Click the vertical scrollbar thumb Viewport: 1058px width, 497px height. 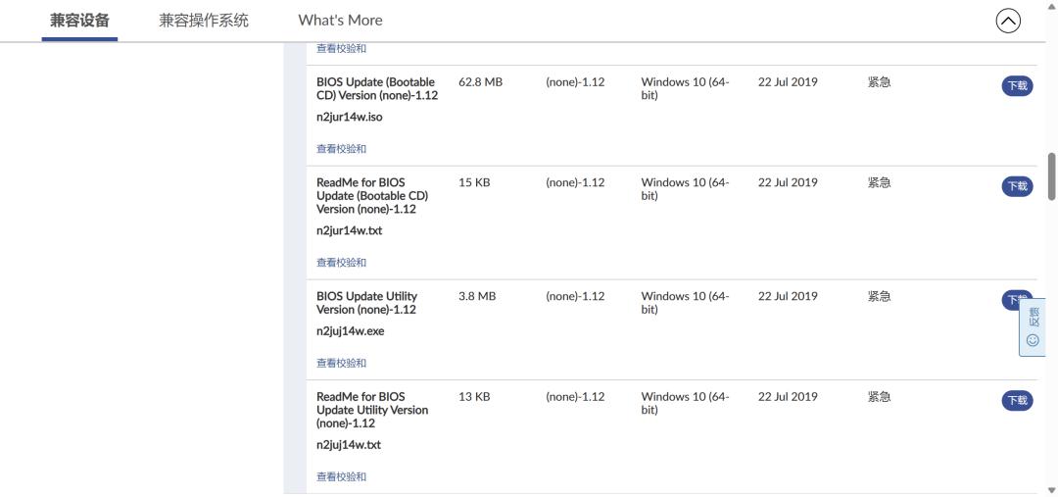(1051, 176)
